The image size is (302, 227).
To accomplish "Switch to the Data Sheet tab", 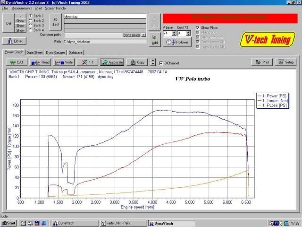I will pos(35,52).
